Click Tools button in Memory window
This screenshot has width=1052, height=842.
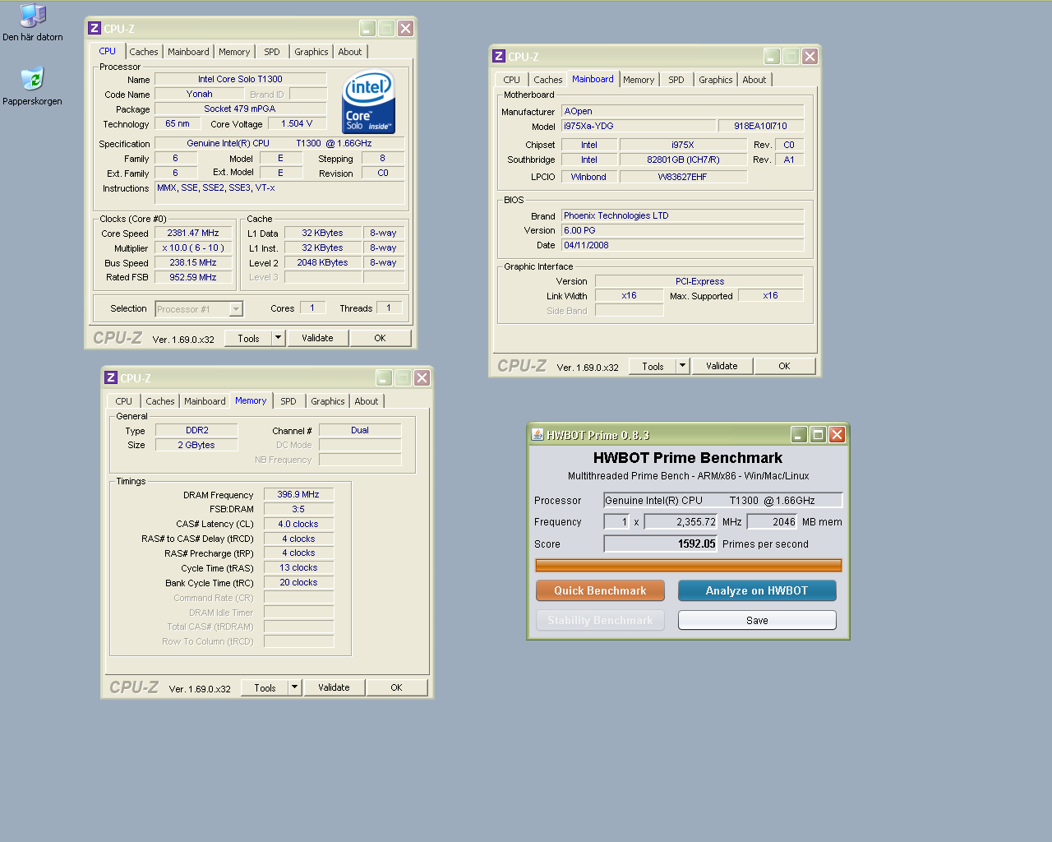click(x=265, y=687)
